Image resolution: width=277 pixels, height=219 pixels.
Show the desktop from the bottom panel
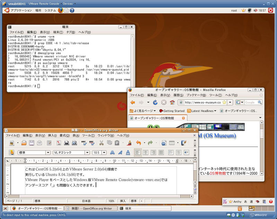click(5, 208)
